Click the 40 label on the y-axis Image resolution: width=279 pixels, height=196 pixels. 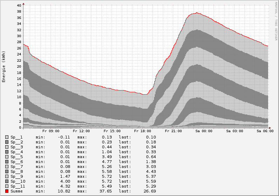click(x=19, y=5)
